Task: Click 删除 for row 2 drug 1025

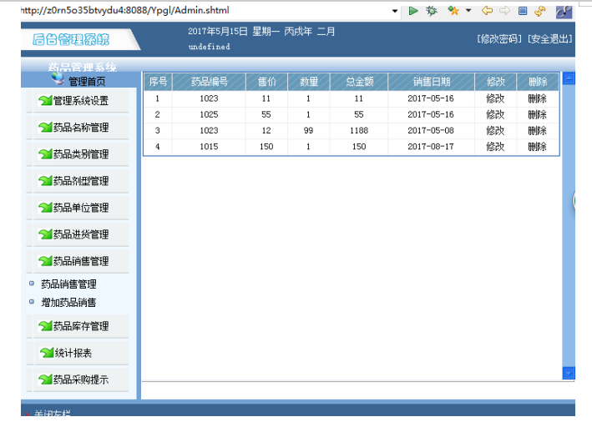Action: point(538,114)
